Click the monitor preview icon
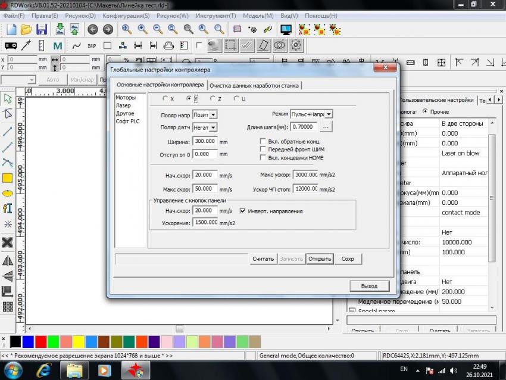The width and height of the screenshot is (506, 380). pos(286,29)
